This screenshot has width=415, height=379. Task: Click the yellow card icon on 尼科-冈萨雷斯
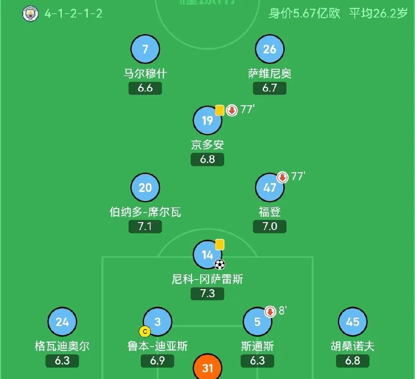[x=219, y=244]
